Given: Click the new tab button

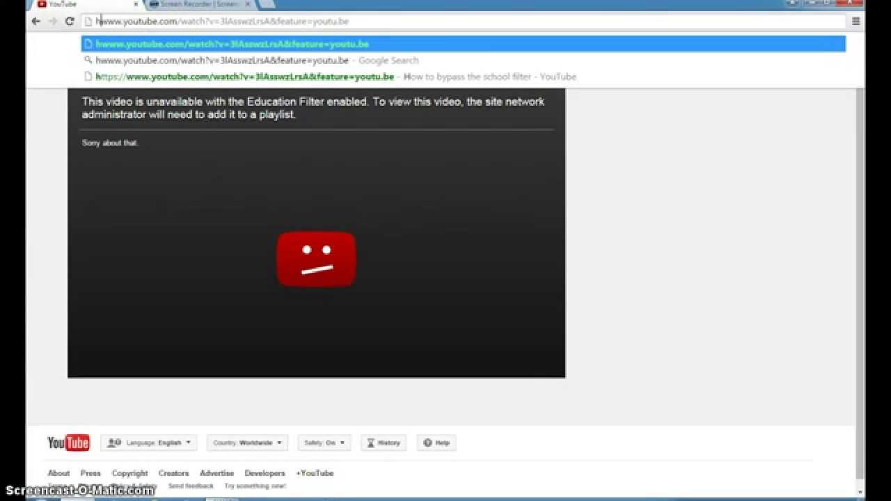Looking at the screenshot, I should pyautogui.click(x=267, y=4).
